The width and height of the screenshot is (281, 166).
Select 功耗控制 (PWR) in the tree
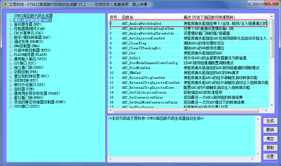pos(26,72)
